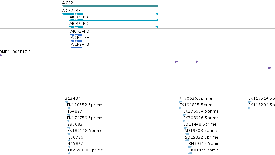Viewport: 275px width, 155px height.
Task: Select the 295083 EST label
Action: [75, 124]
